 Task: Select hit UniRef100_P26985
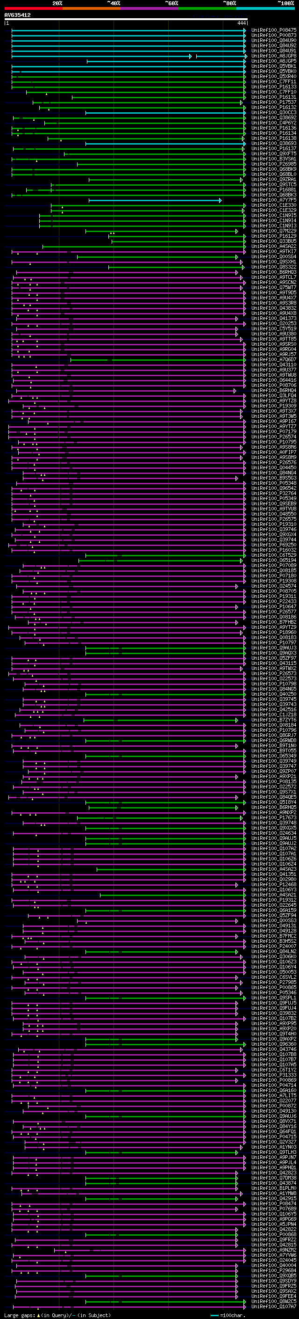point(274,164)
